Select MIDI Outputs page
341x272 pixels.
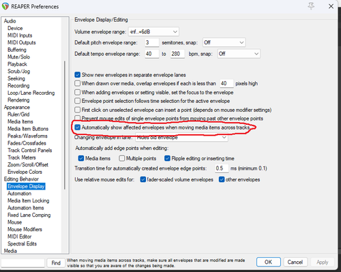(x=22, y=42)
